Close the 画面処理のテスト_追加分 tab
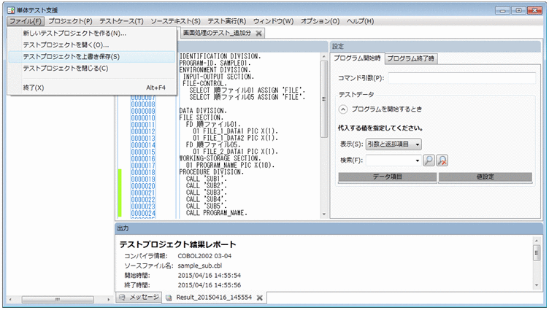549x310 pixels. pos(258,34)
